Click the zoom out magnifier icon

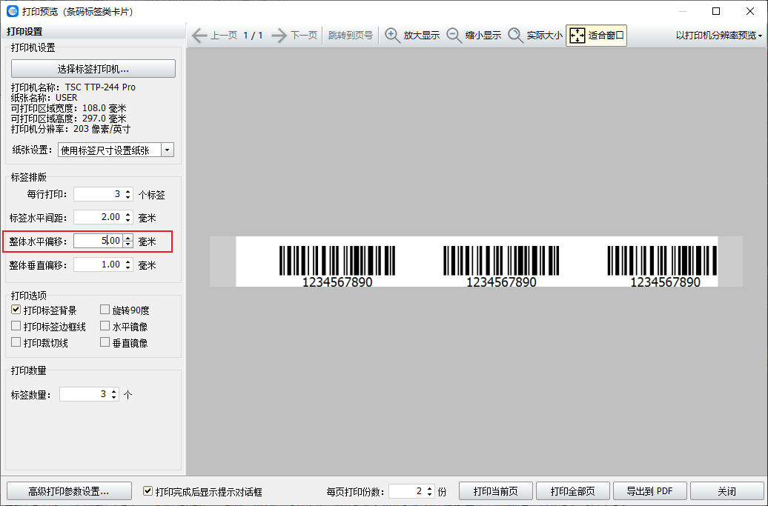click(x=454, y=36)
